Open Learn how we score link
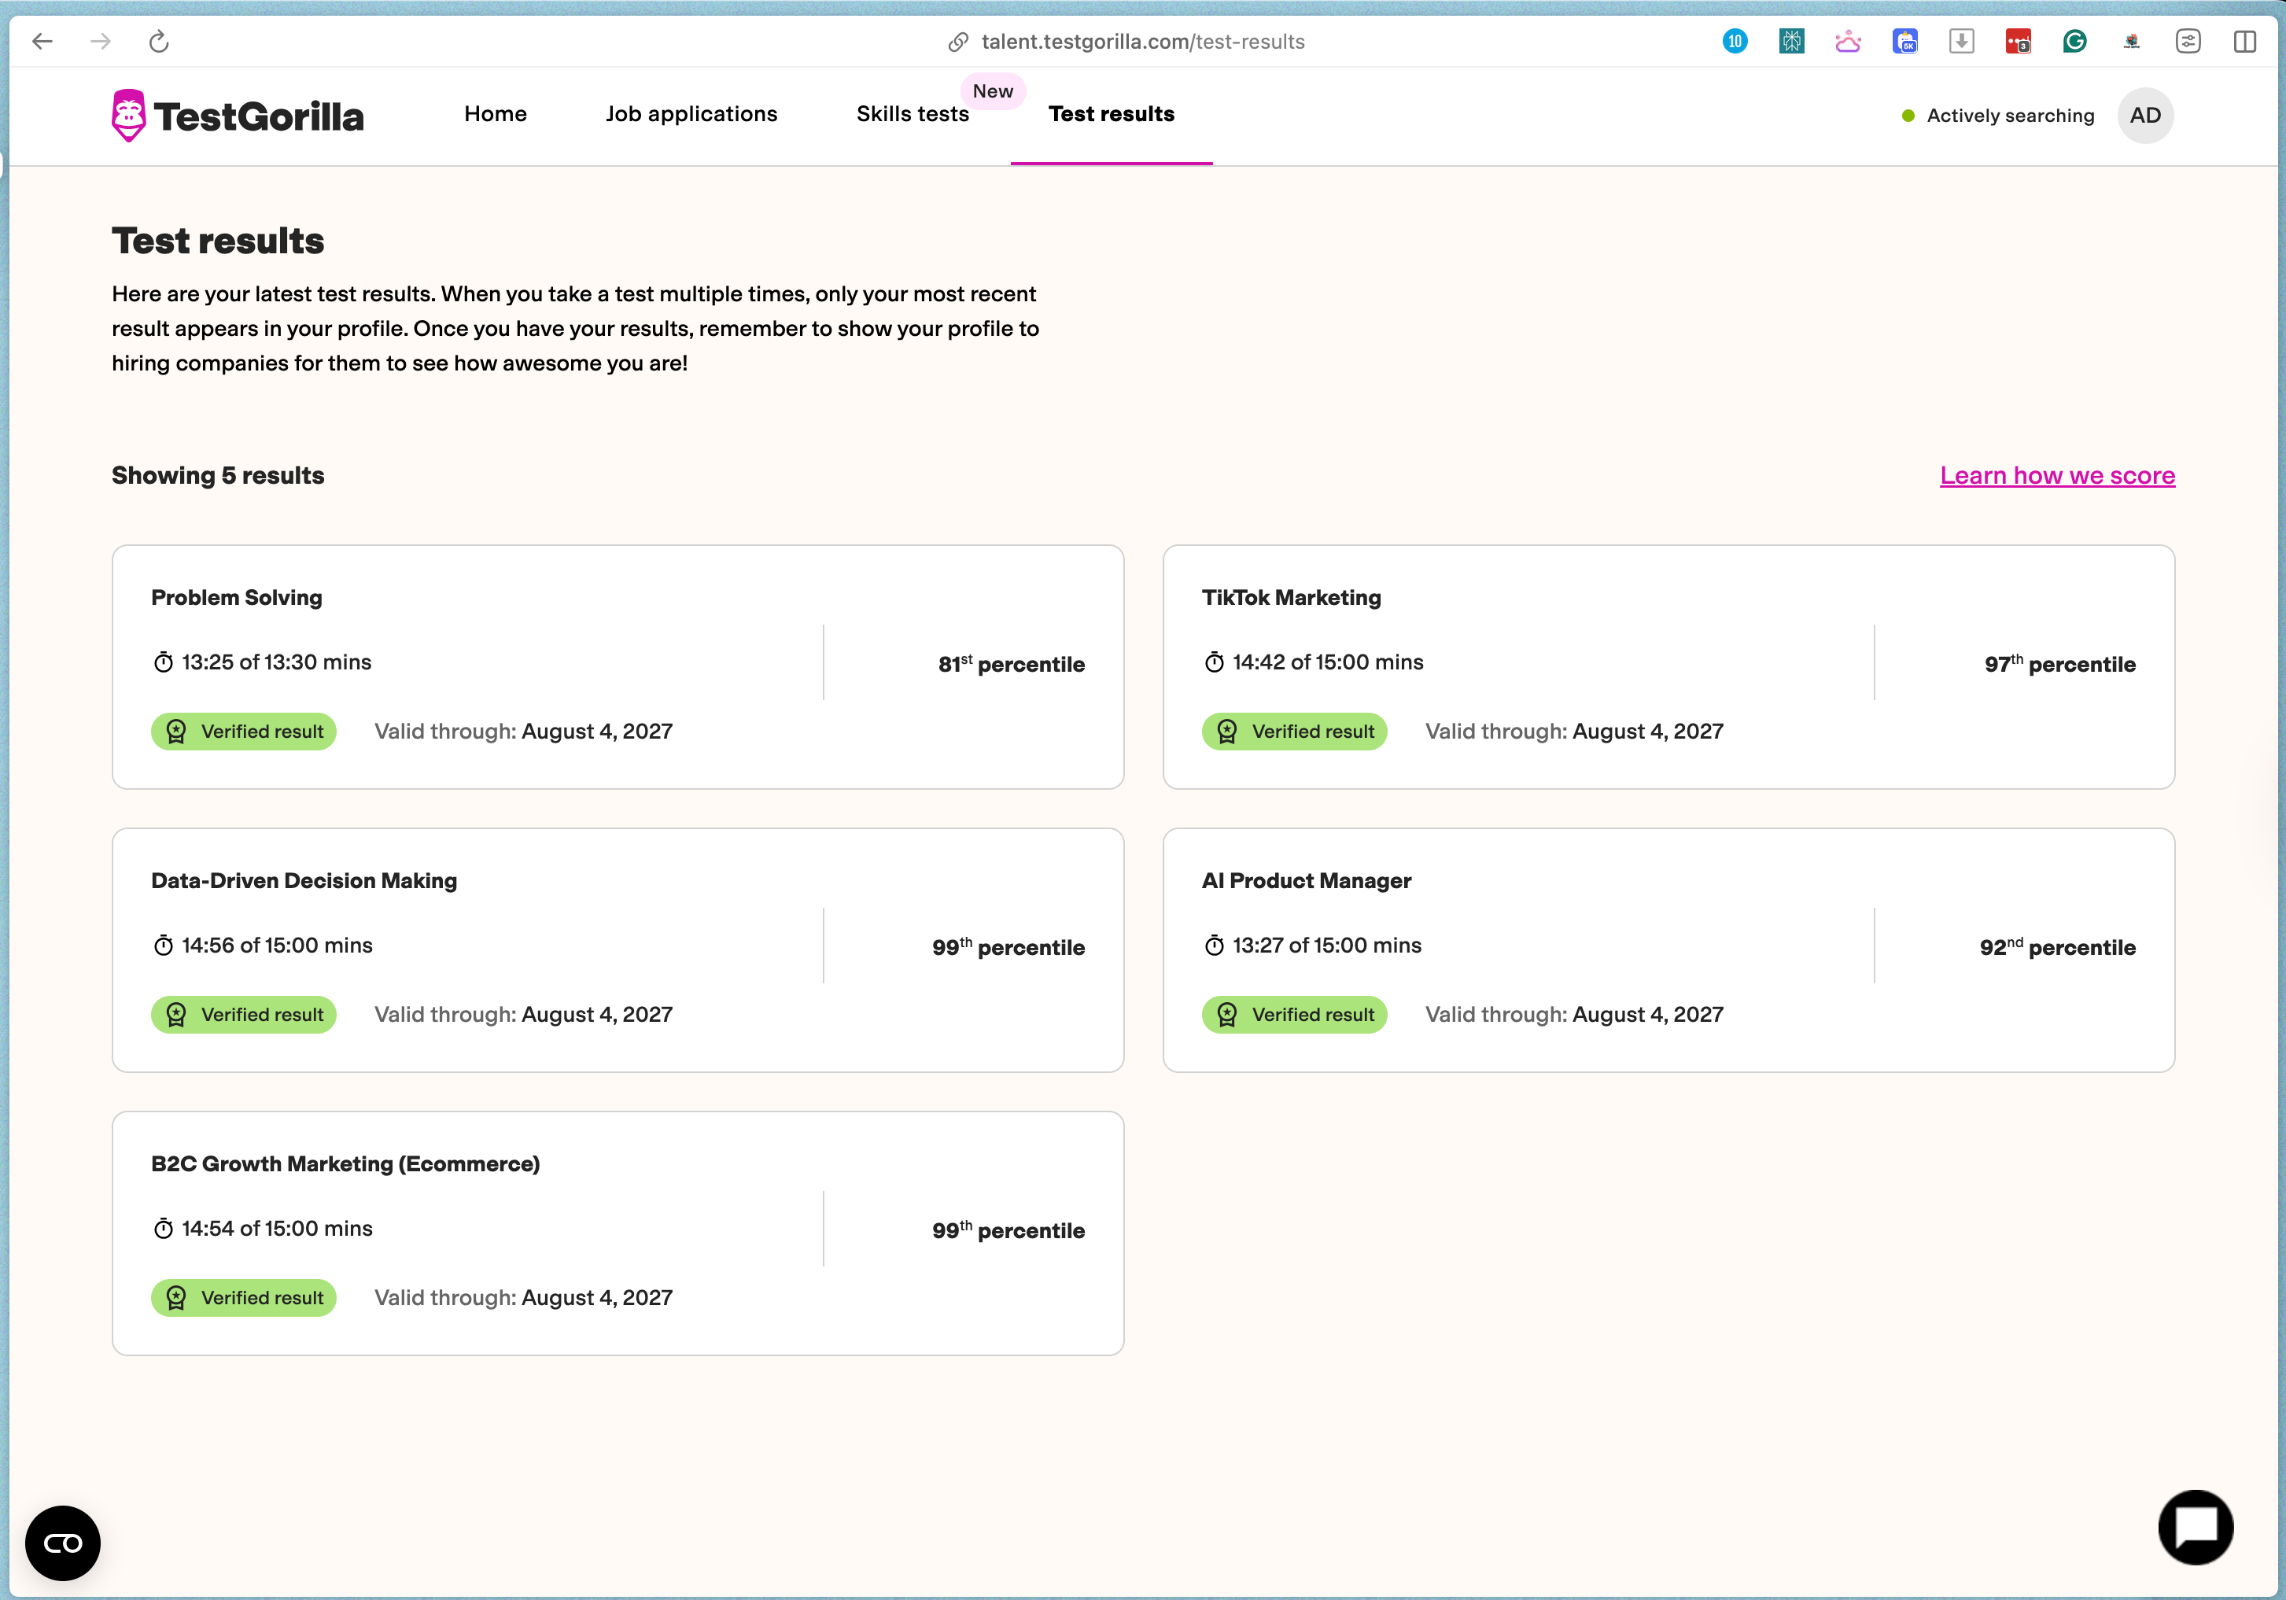 click(2056, 476)
